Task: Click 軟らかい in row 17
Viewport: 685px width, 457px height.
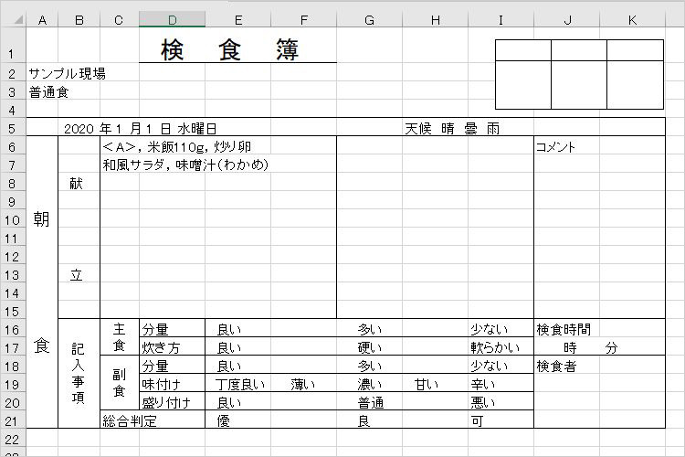Action: (495, 348)
